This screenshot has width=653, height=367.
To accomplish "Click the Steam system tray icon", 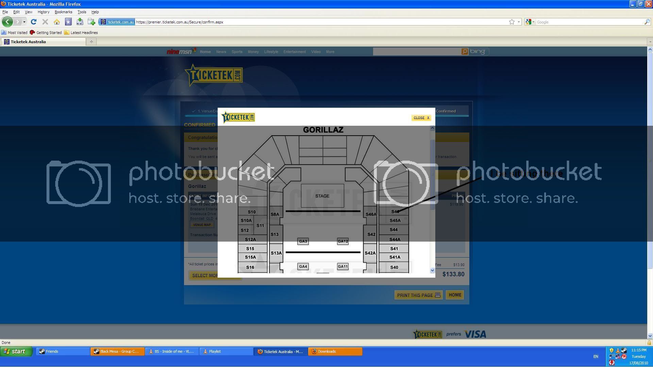I will pyautogui.click(x=624, y=350).
